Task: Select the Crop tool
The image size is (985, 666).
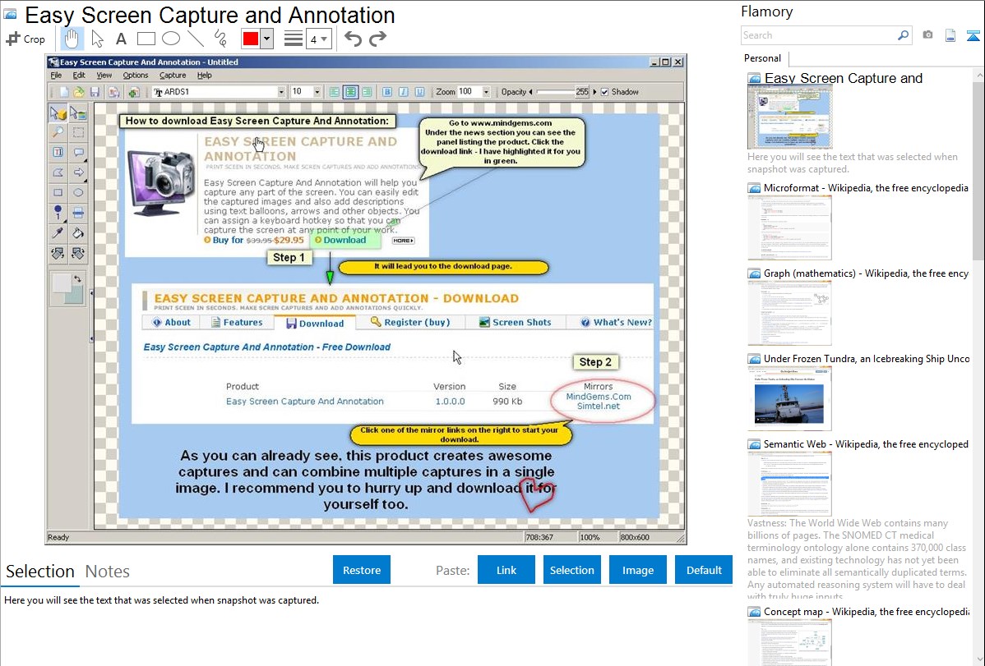Action: pyautogui.click(x=25, y=39)
